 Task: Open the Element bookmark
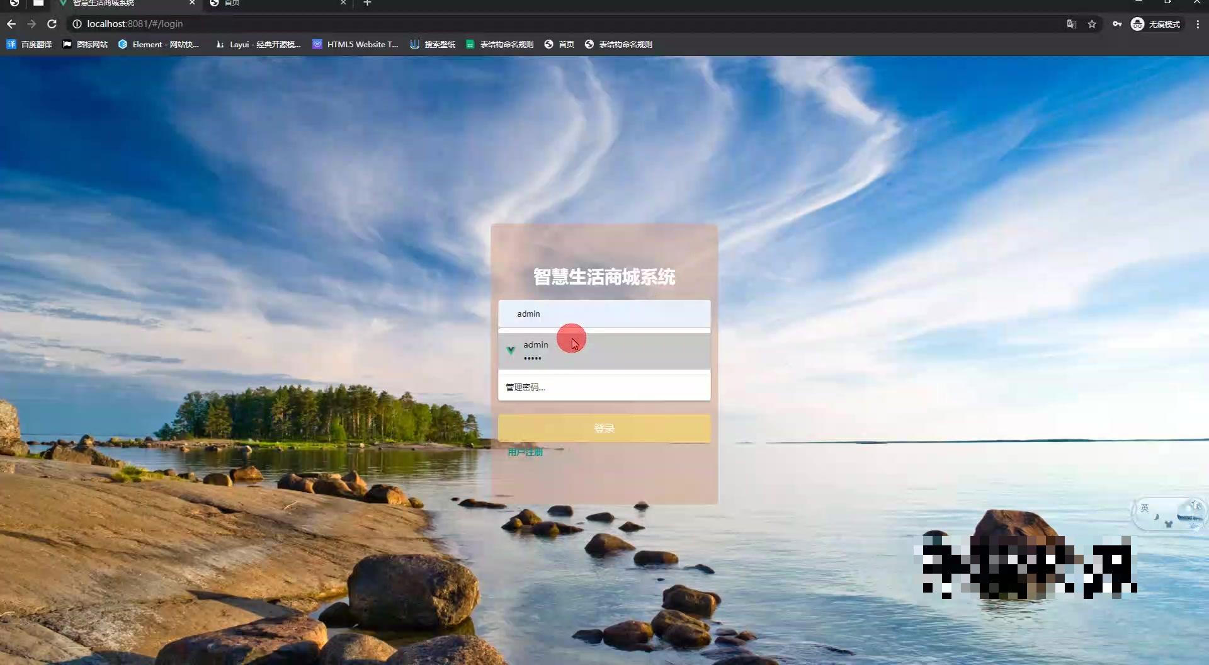159,44
